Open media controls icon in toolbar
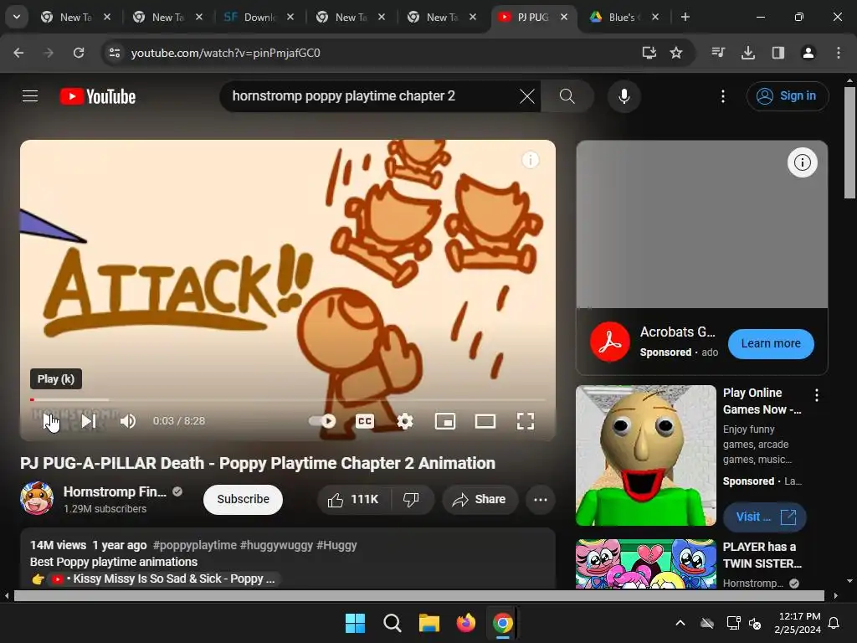This screenshot has height=643, width=857. pos(718,53)
